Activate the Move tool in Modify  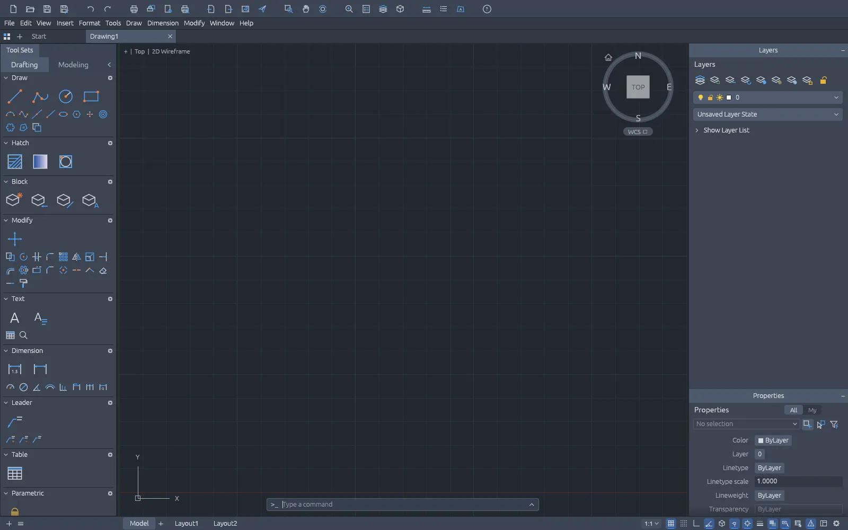click(15, 239)
